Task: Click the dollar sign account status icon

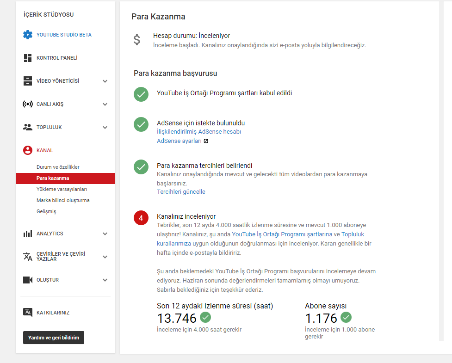Action: pyautogui.click(x=137, y=40)
